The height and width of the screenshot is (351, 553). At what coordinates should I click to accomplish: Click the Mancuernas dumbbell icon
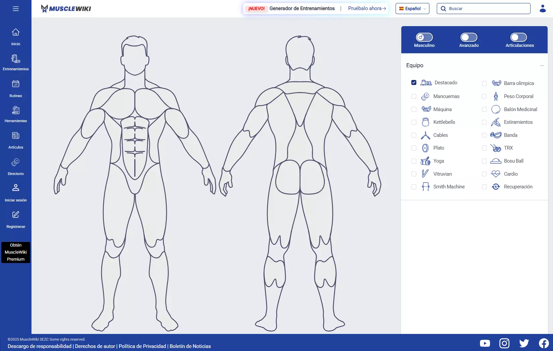coord(425,96)
